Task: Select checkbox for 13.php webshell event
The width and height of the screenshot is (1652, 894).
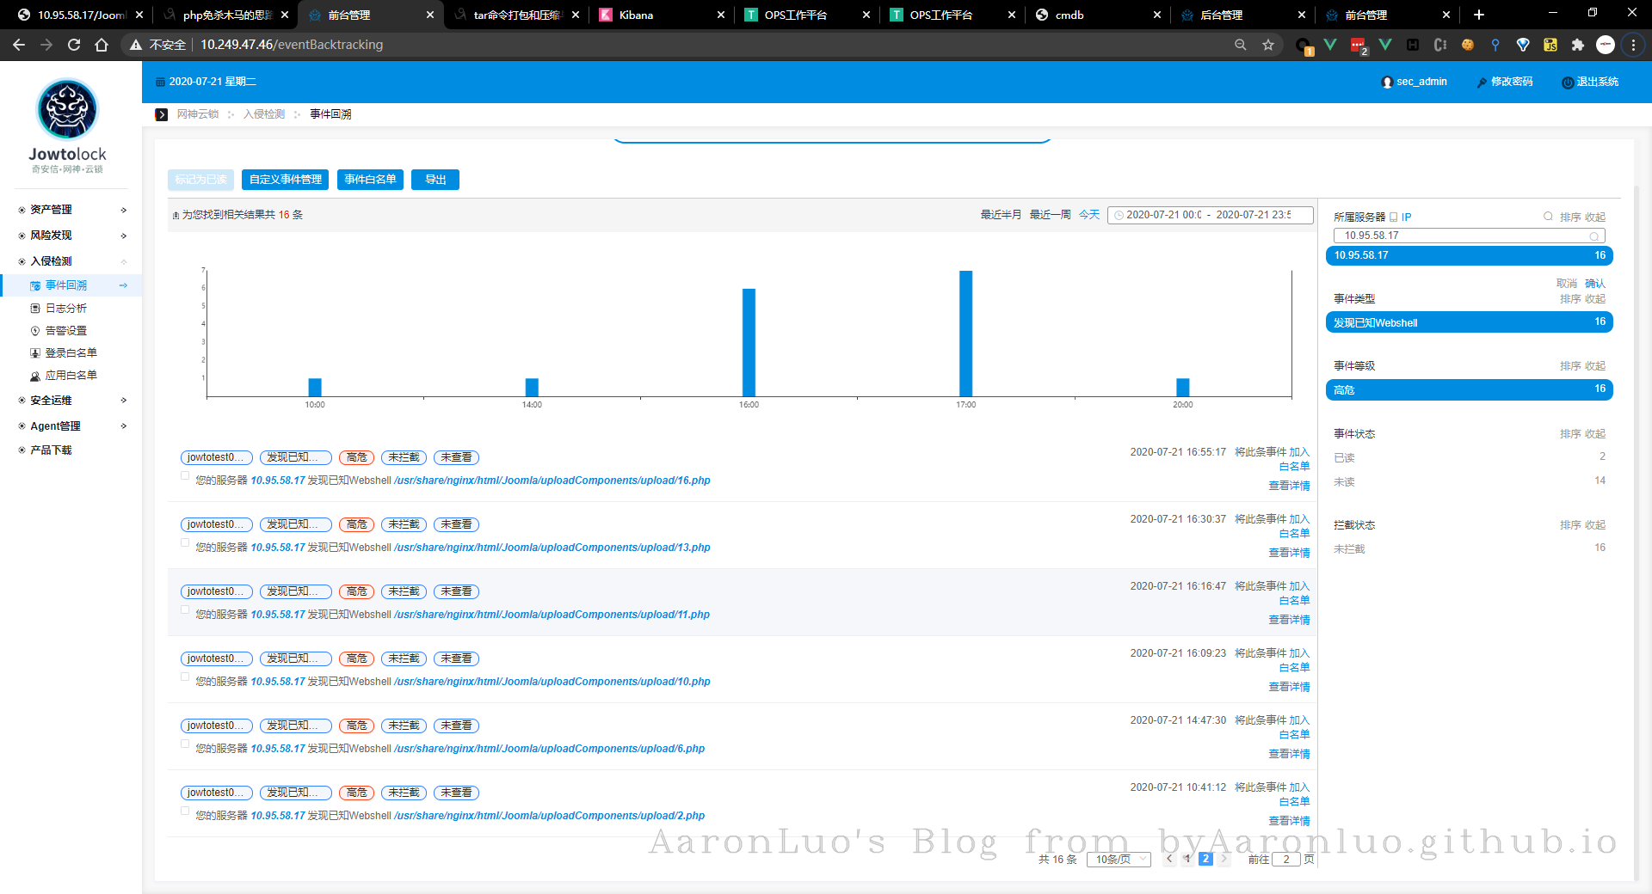Action: [x=185, y=542]
